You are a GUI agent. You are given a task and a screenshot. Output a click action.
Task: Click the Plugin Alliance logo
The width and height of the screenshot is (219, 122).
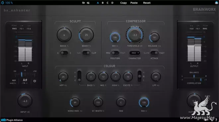pyautogui.click(x=12, y=120)
